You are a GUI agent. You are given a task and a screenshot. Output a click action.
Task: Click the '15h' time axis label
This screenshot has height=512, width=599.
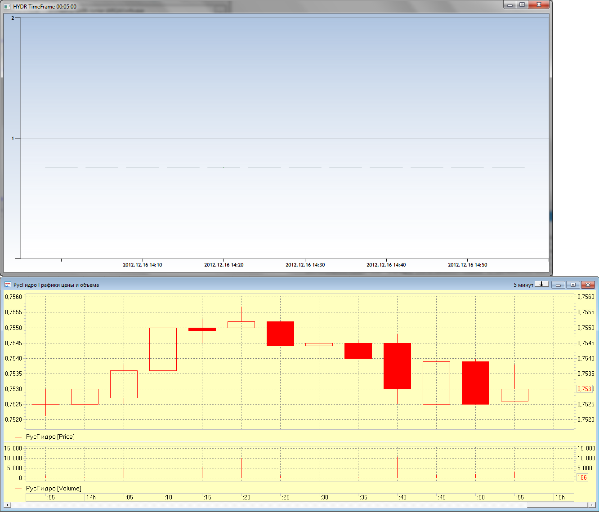click(x=560, y=497)
